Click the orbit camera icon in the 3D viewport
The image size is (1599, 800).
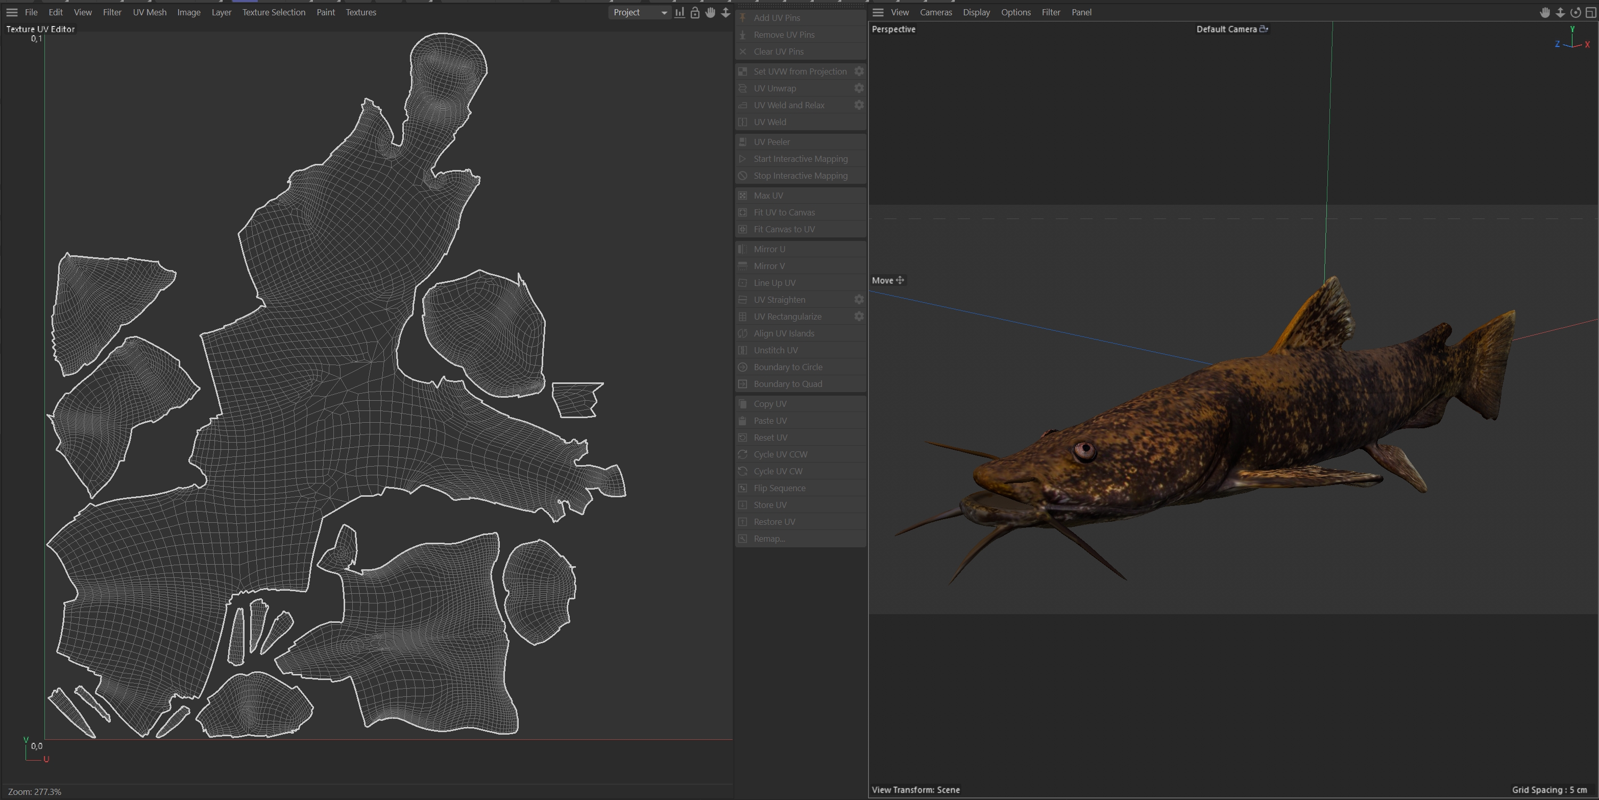click(x=1576, y=12)
